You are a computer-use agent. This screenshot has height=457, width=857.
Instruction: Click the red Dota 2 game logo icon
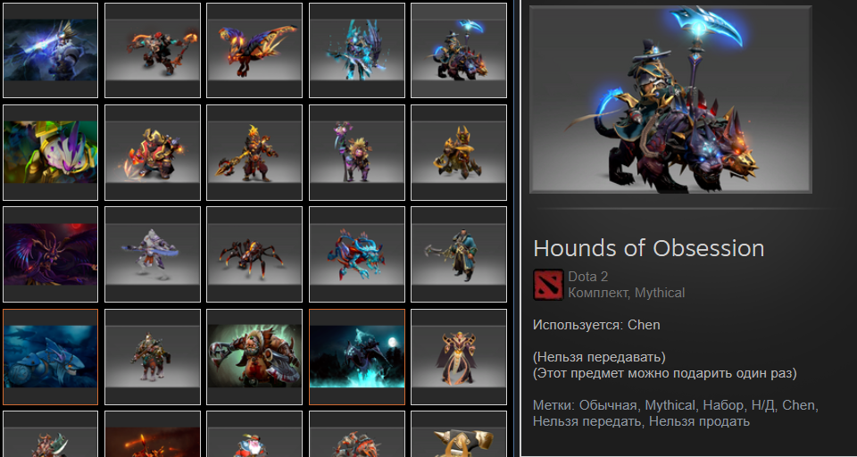[548, 285]
